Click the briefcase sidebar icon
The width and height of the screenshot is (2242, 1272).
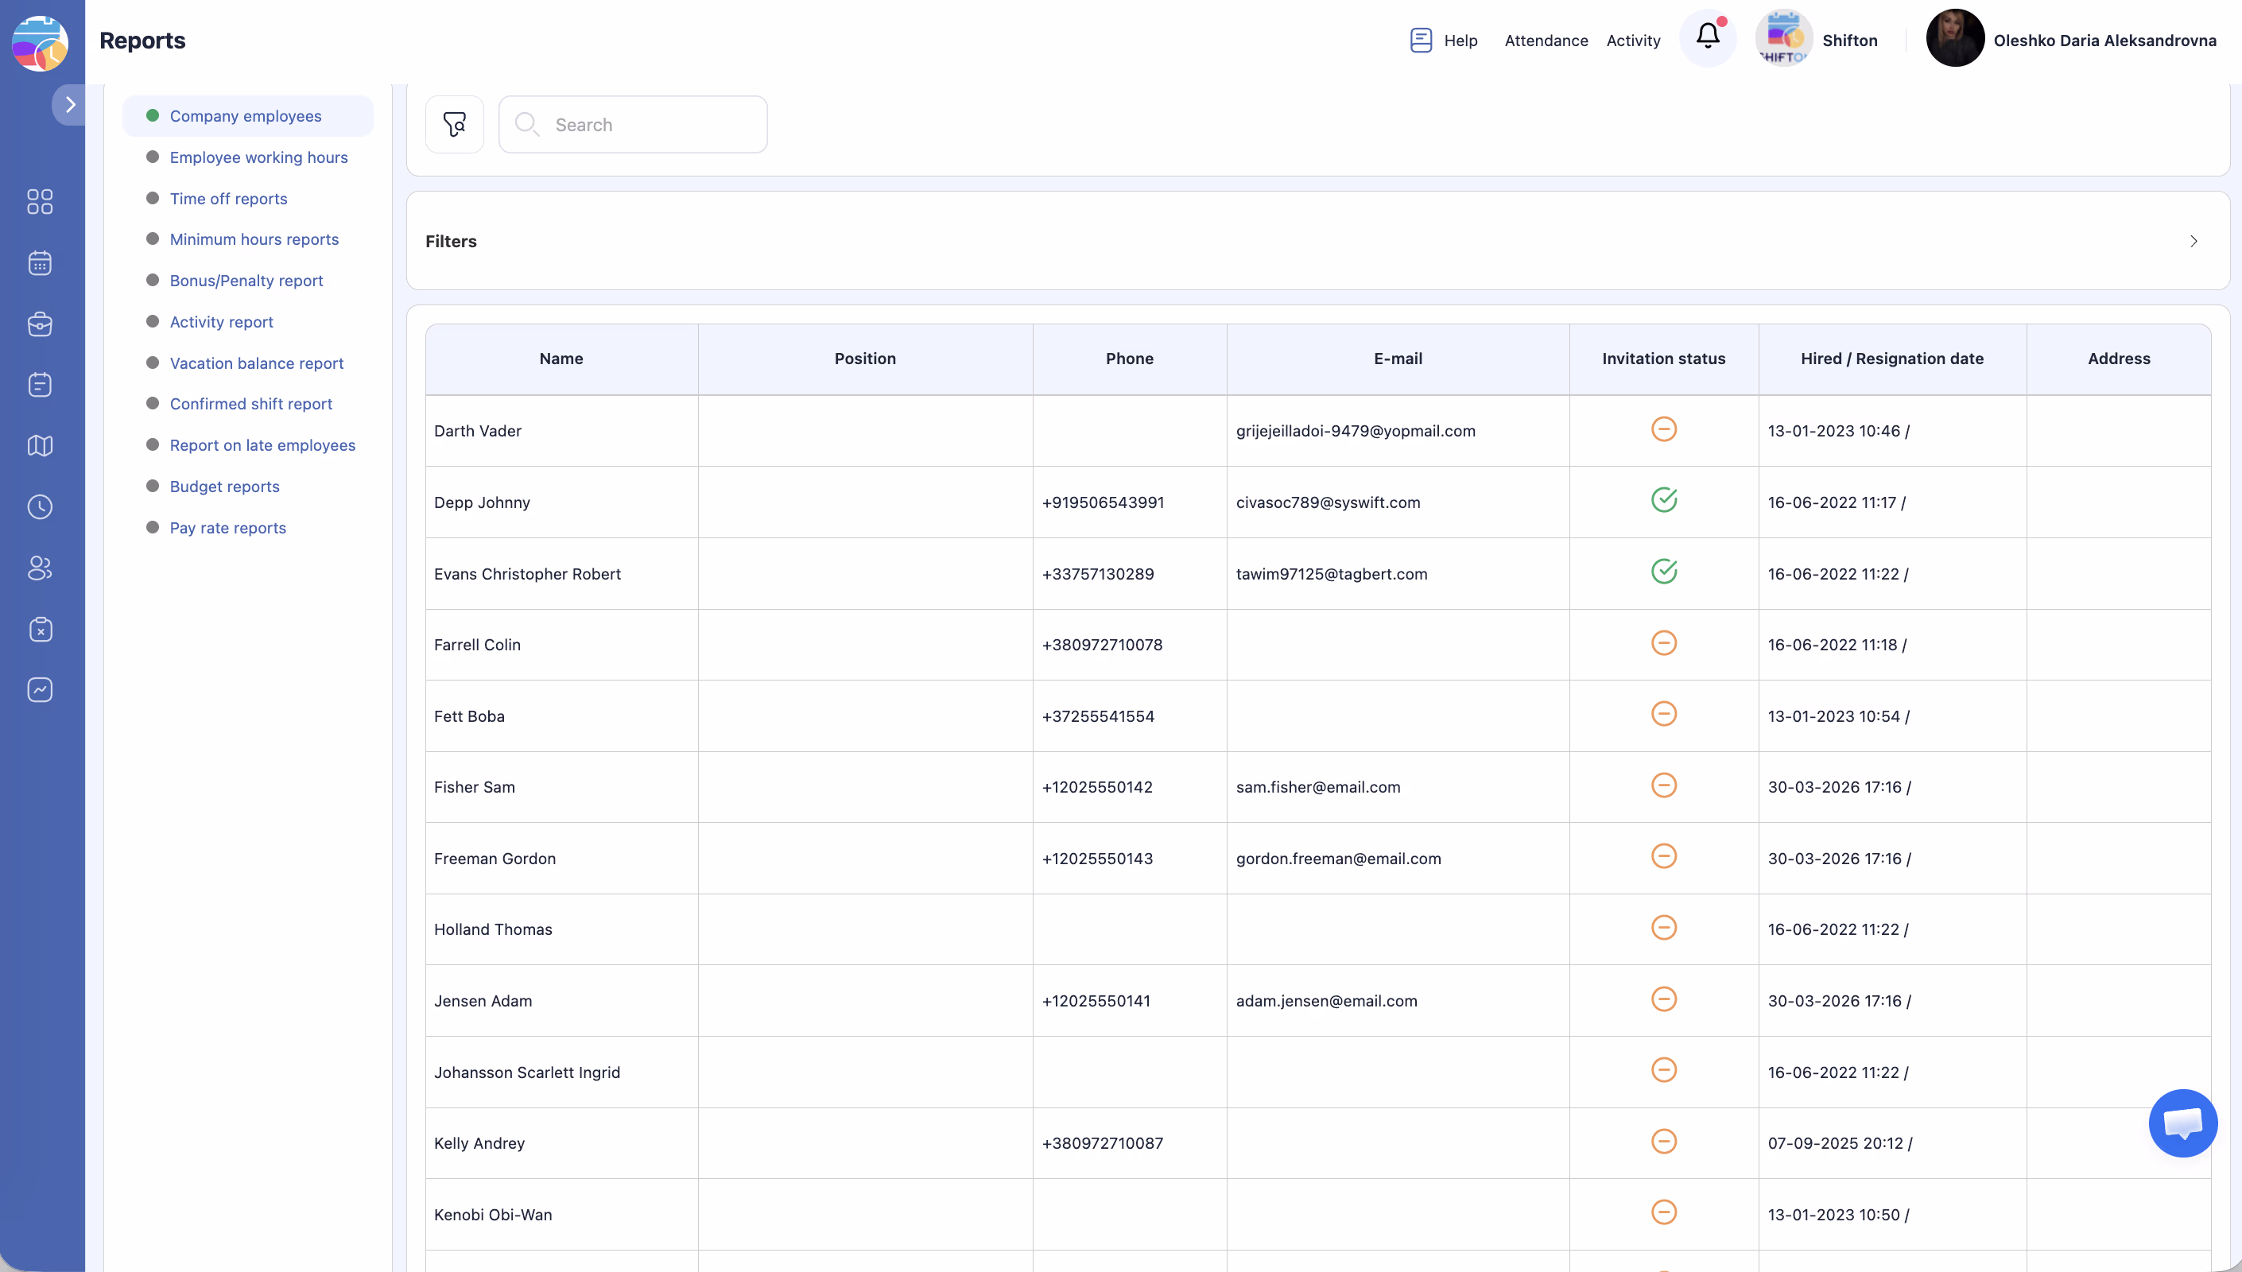(41, 324)
